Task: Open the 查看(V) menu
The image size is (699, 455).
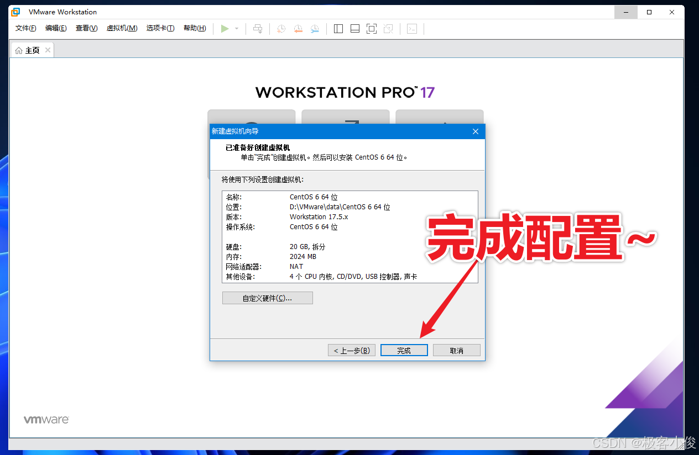Action: click(87, 28)
